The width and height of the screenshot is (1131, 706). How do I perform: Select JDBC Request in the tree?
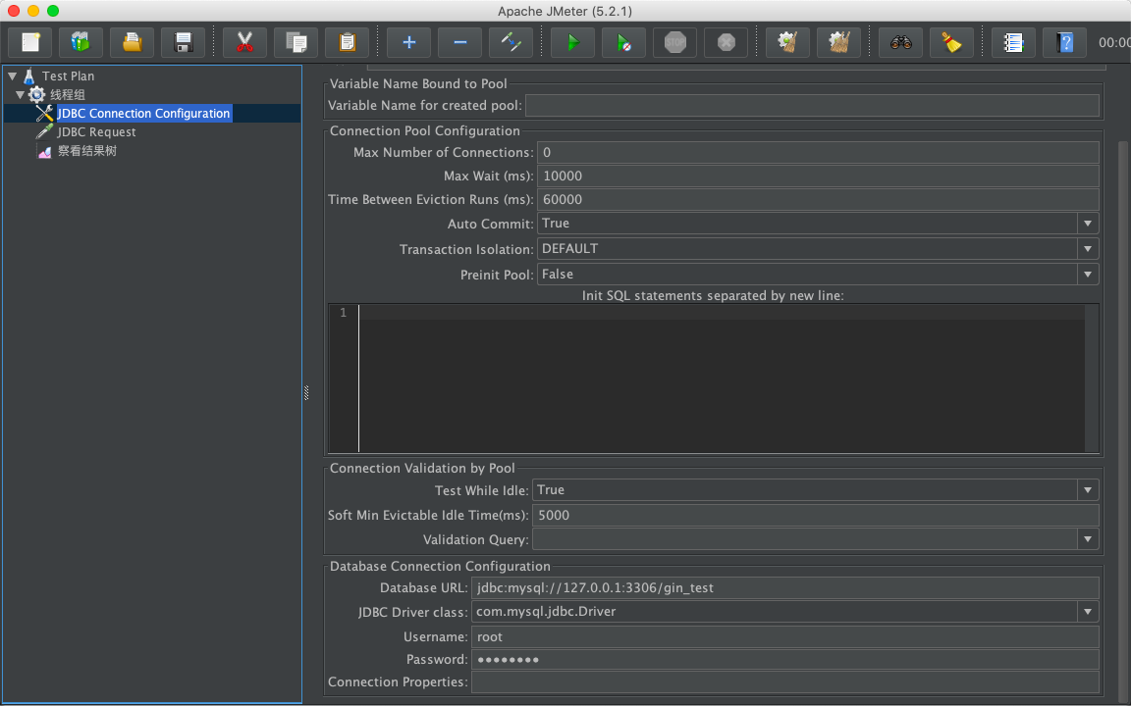pos(96,131)
